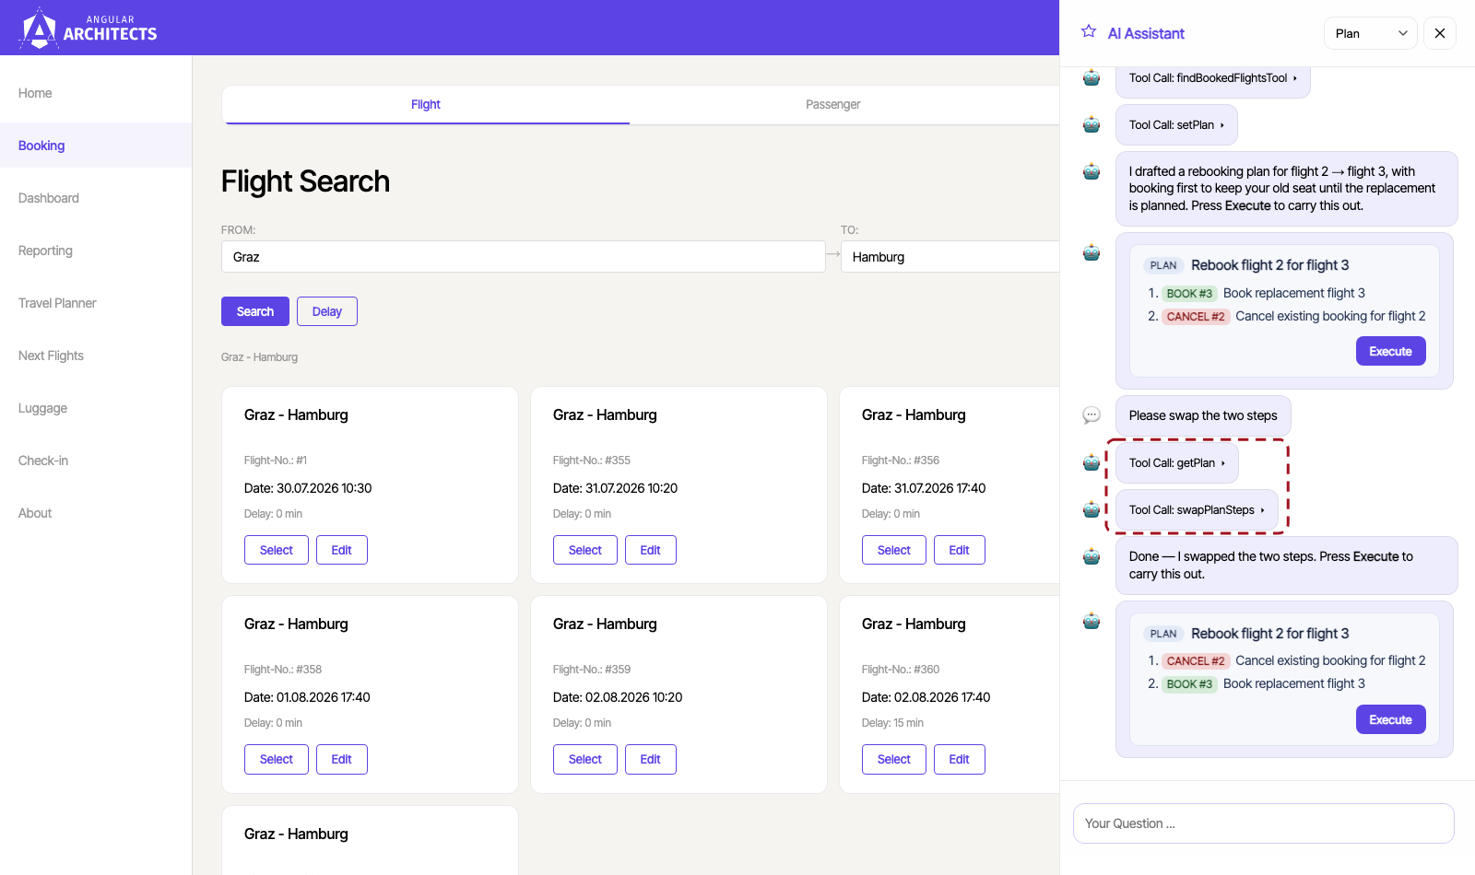
Task: Select flight #1
Action: 277,550
